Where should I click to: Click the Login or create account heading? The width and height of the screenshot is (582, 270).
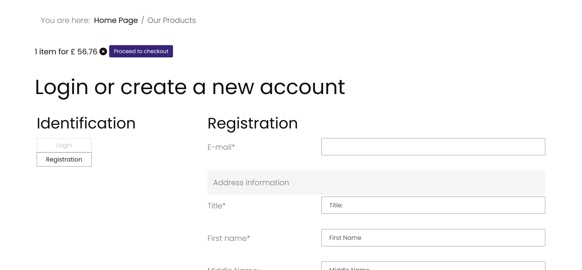click(190, 87)
